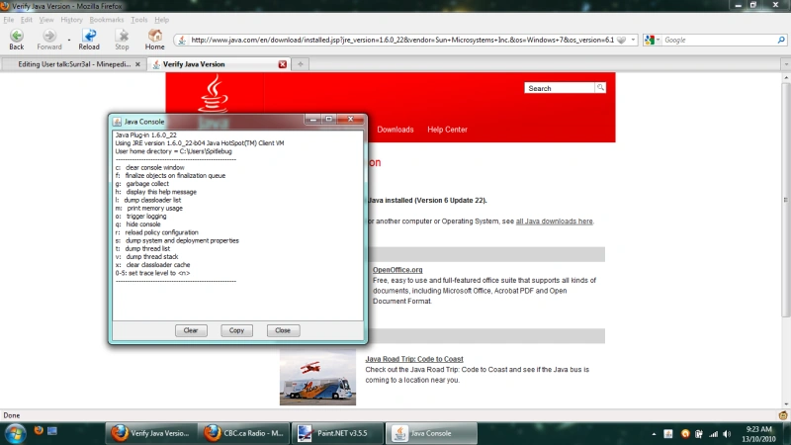Screen dimensions: 791x445
Task: Open the OpenOffice.org link
Action: tap(397, 269)
